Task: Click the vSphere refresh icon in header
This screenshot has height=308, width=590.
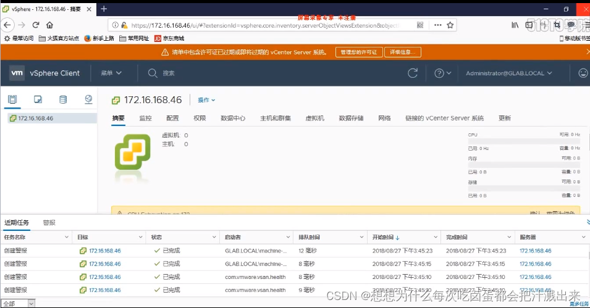Action: click(x=413, y=73)
